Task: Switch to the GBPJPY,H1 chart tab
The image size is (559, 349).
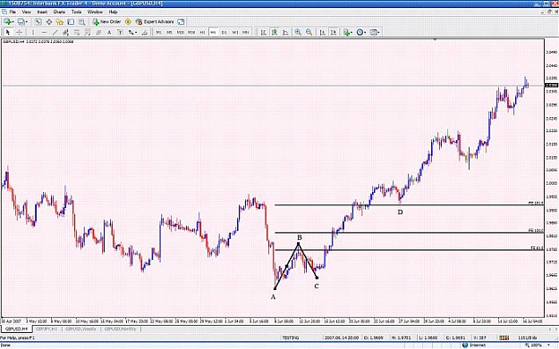Action: (x=47, y=329)
